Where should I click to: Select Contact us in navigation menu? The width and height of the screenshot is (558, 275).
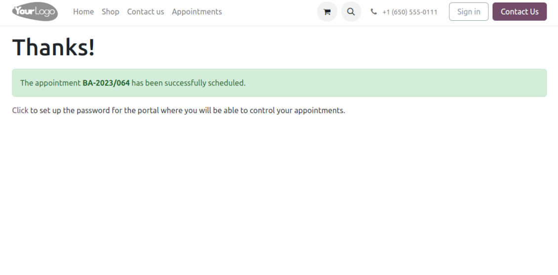point(146,12)
